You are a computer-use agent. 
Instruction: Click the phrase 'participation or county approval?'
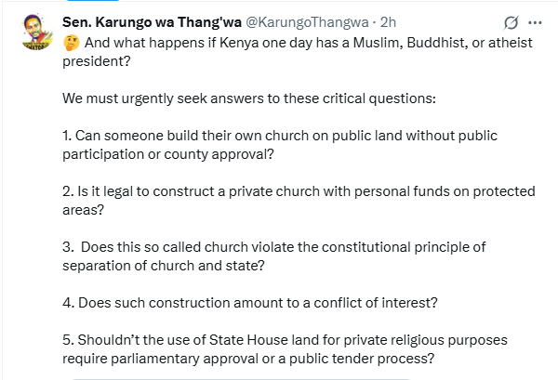coord(171,153)
